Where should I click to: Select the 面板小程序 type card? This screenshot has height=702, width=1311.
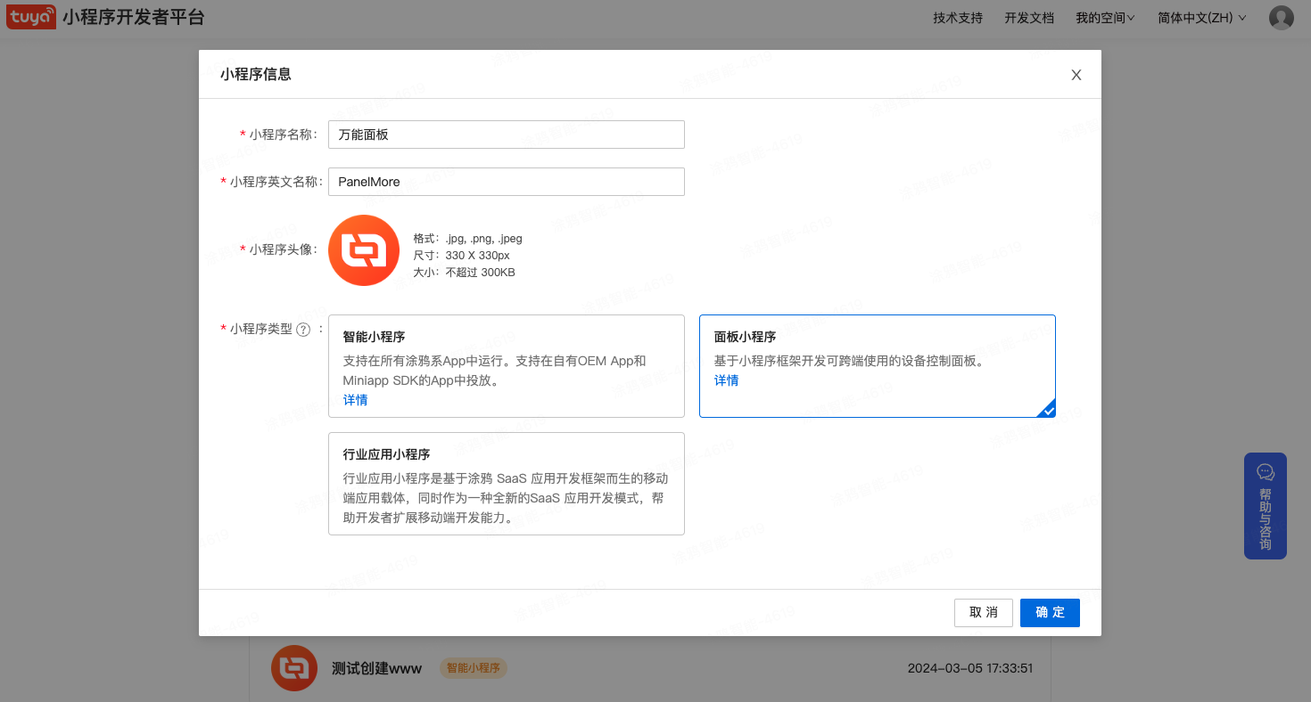877,365
